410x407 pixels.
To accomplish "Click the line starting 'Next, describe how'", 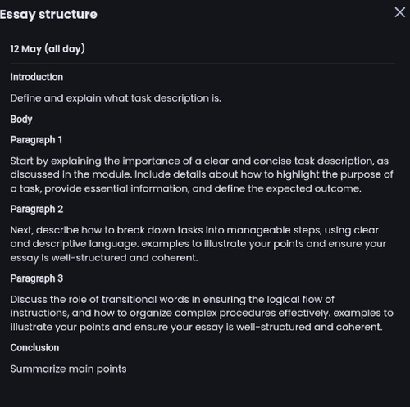I will coord(194,230).
